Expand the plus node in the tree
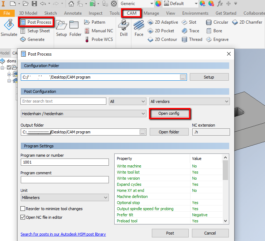This screenshot has height=241, width=265. tap(9, 74)
